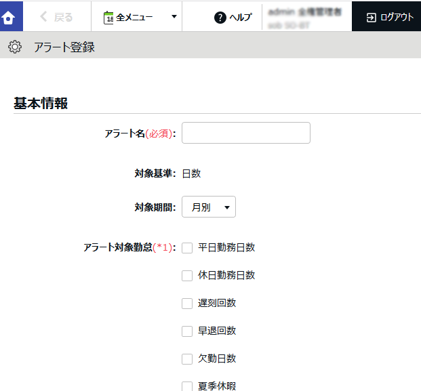The height and width of the screenshot is (391, 421).
Task: Click the 基本情報 section heading
Action: [x=41, y=104]
